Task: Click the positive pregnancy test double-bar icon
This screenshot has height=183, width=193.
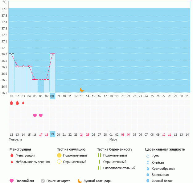Action: tap(99, 155)
